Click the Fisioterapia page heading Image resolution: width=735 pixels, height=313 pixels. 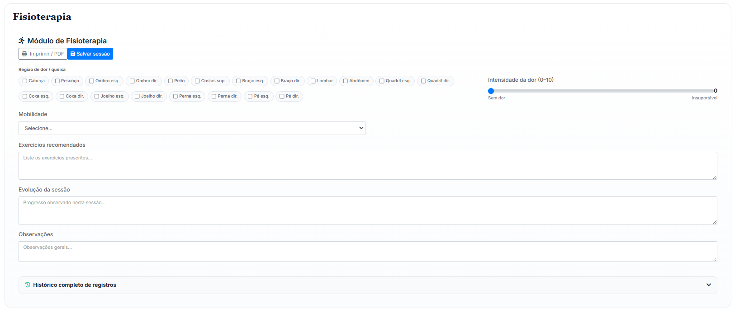42,17
